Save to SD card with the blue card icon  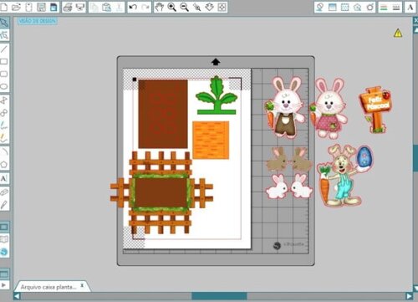pos(54,7)
